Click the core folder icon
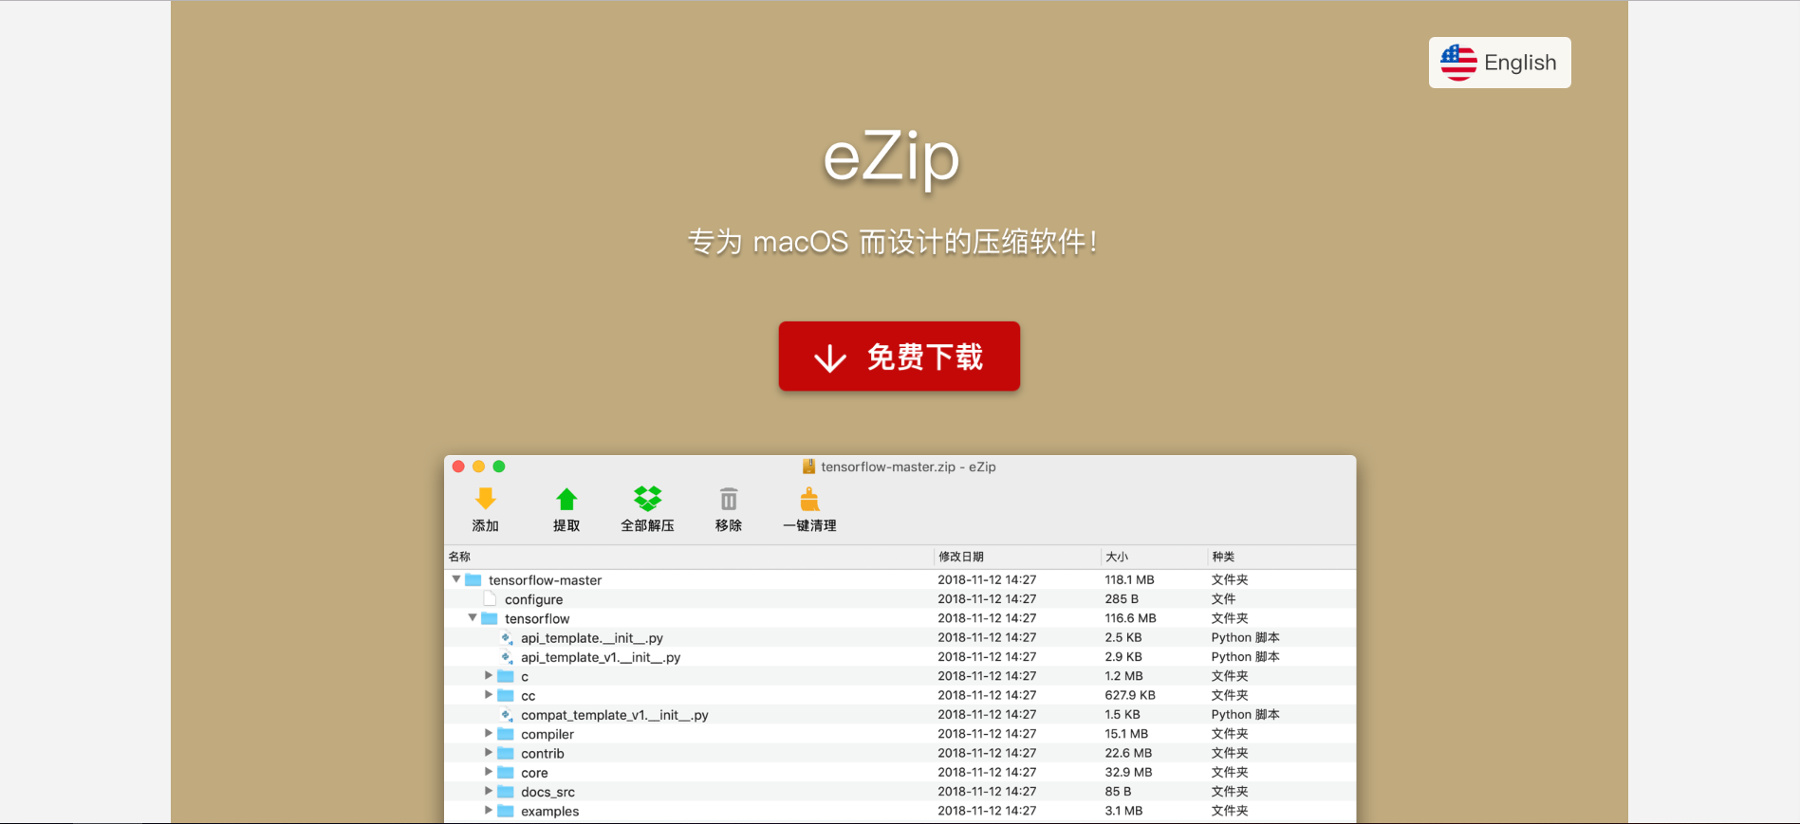 point(506,773)
